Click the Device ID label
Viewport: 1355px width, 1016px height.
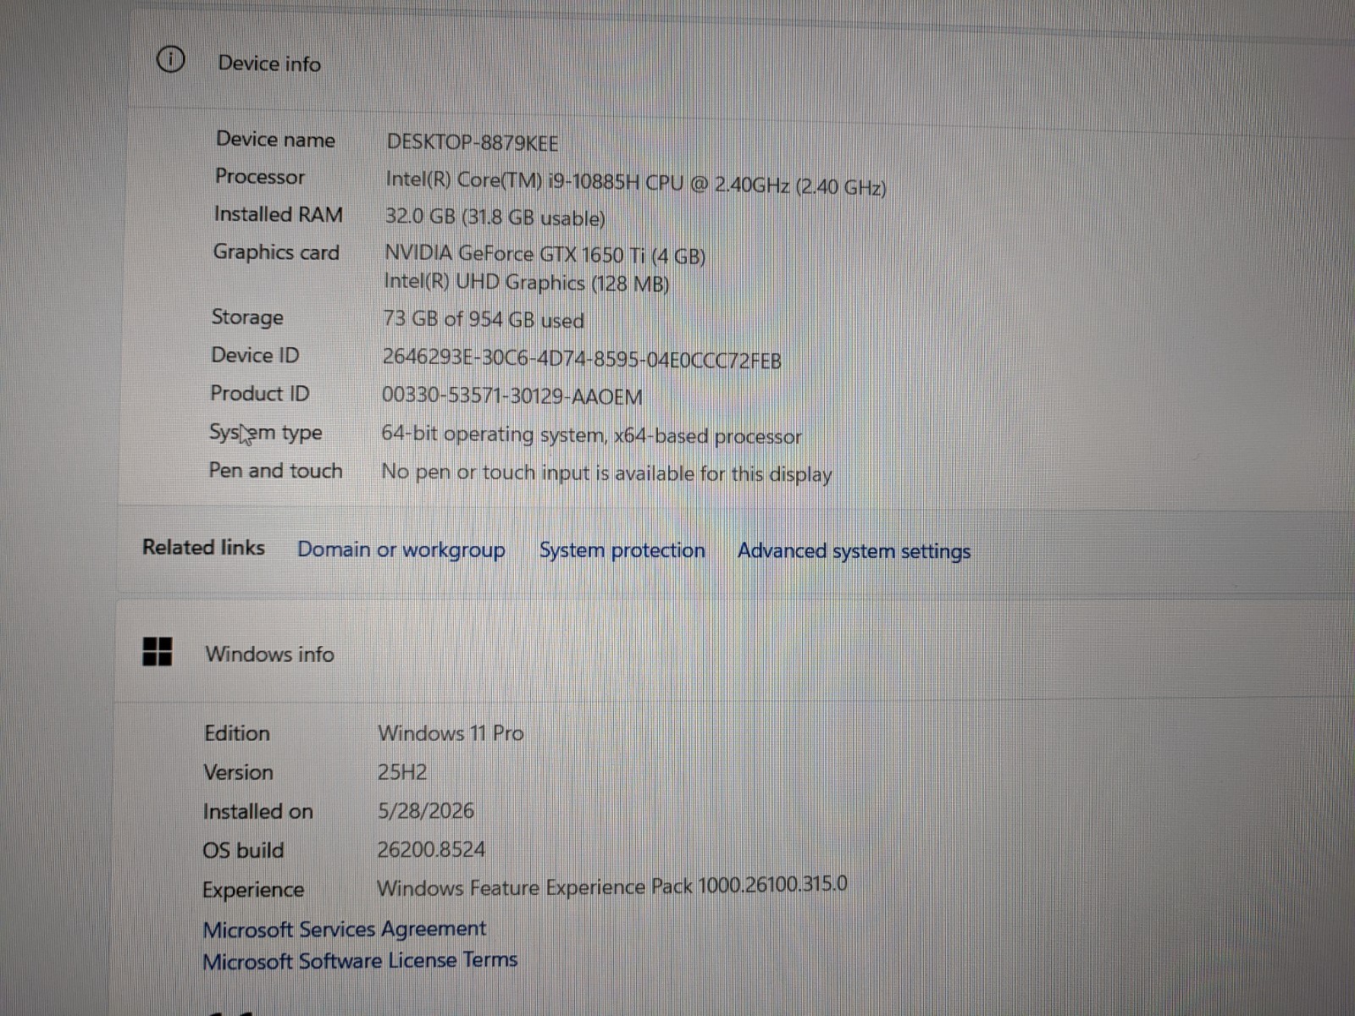[x=255, y=356]
